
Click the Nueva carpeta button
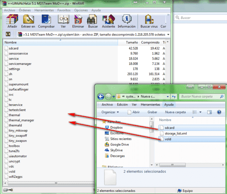pos(175,112)
